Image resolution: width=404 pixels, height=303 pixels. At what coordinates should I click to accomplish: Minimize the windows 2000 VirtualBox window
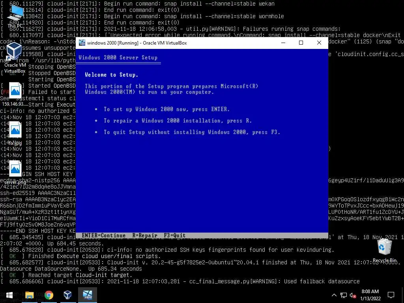(x=283, y=43)
